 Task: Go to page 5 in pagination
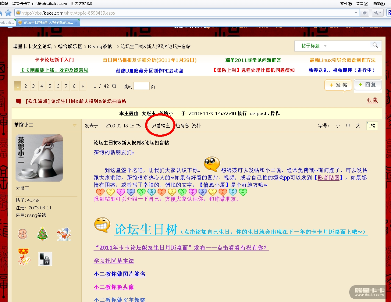pyautogui.click(x=50, y=86)
